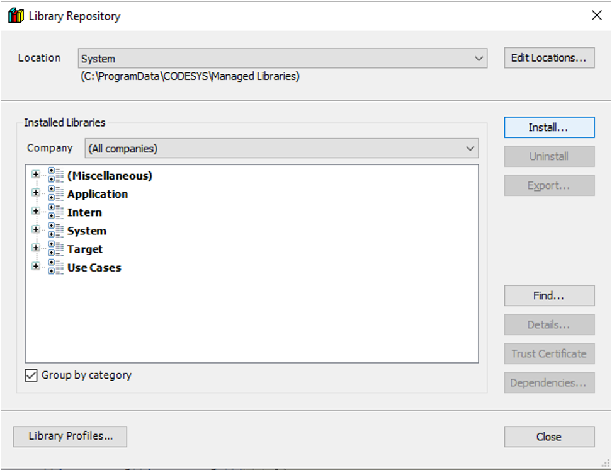The height and width of the screenshot is (470, 612).
Task: Select the Target tree row text
Action: point(85,249)
